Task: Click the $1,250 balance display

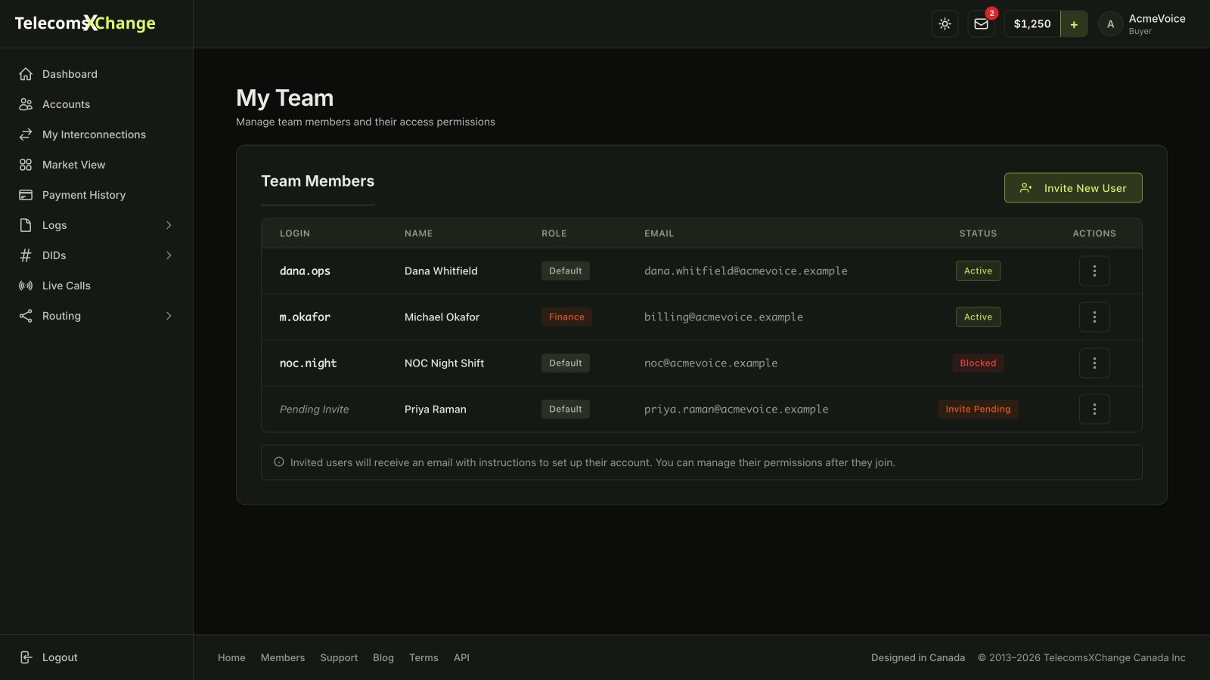Action: tap(1032, 24)
